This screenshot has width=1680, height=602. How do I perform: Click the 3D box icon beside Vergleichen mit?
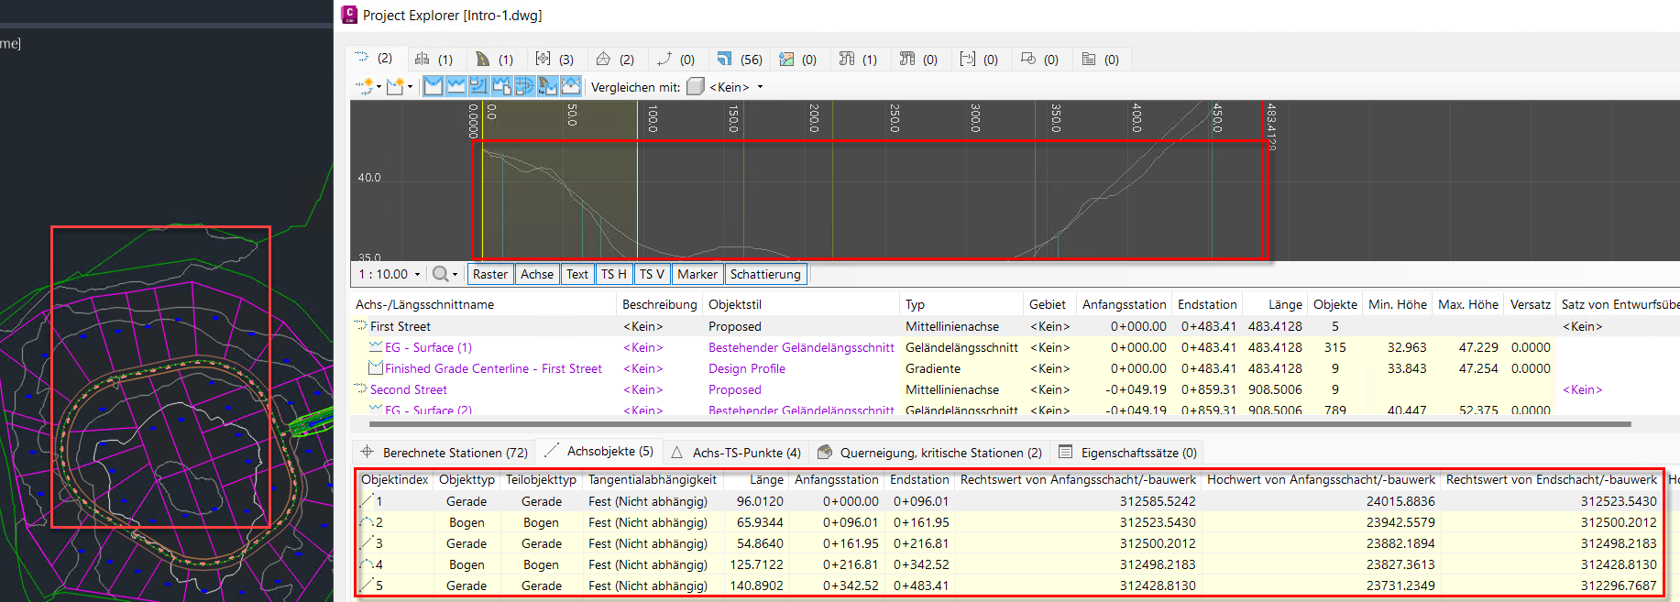696,86
